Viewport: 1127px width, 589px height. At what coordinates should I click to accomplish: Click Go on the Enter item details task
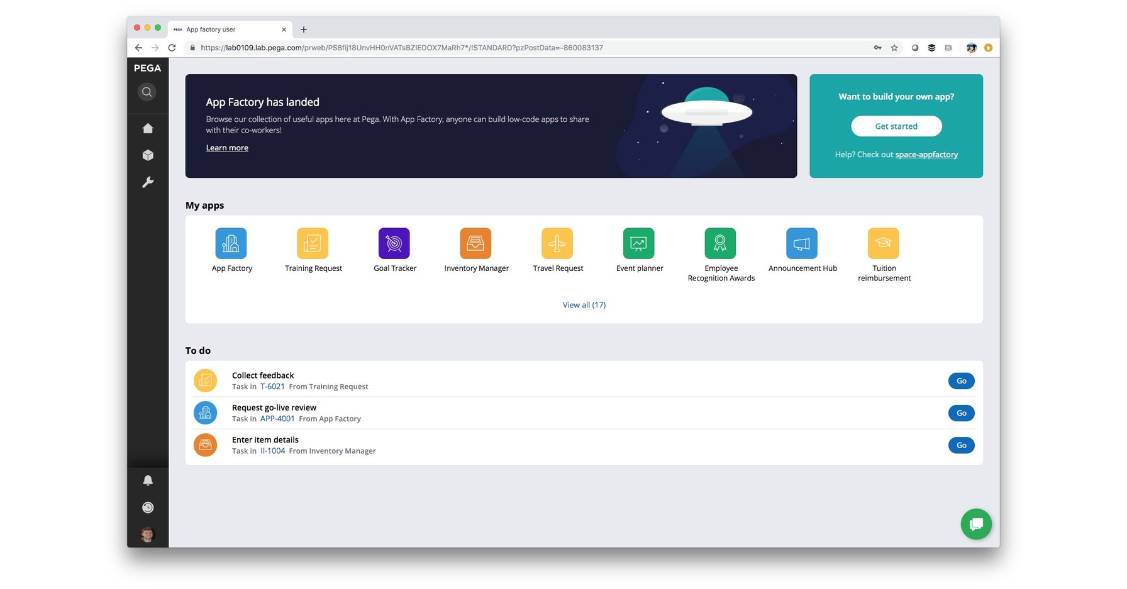[x=961, y=445]
